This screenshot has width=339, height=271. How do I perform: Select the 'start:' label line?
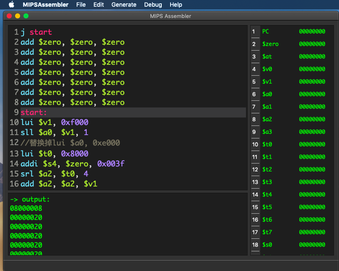[133, 112]
